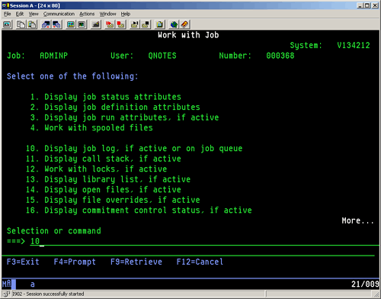Click the Stop macro recording icon
The width and height of the screenshot is (381, 299).
click(x=120, y=24)
